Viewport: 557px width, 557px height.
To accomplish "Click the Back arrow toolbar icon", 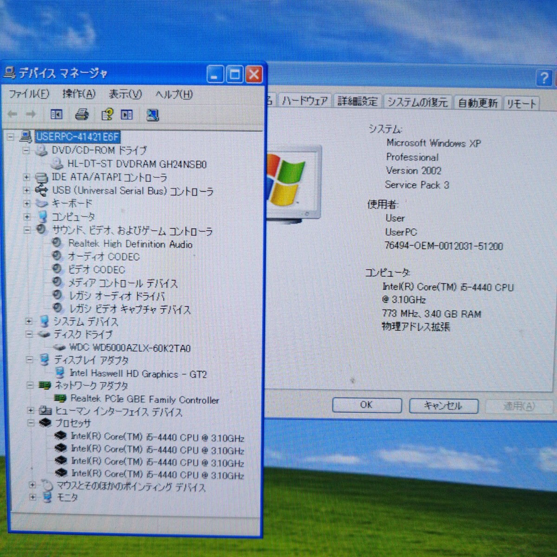I will click(x=13, y=114).
